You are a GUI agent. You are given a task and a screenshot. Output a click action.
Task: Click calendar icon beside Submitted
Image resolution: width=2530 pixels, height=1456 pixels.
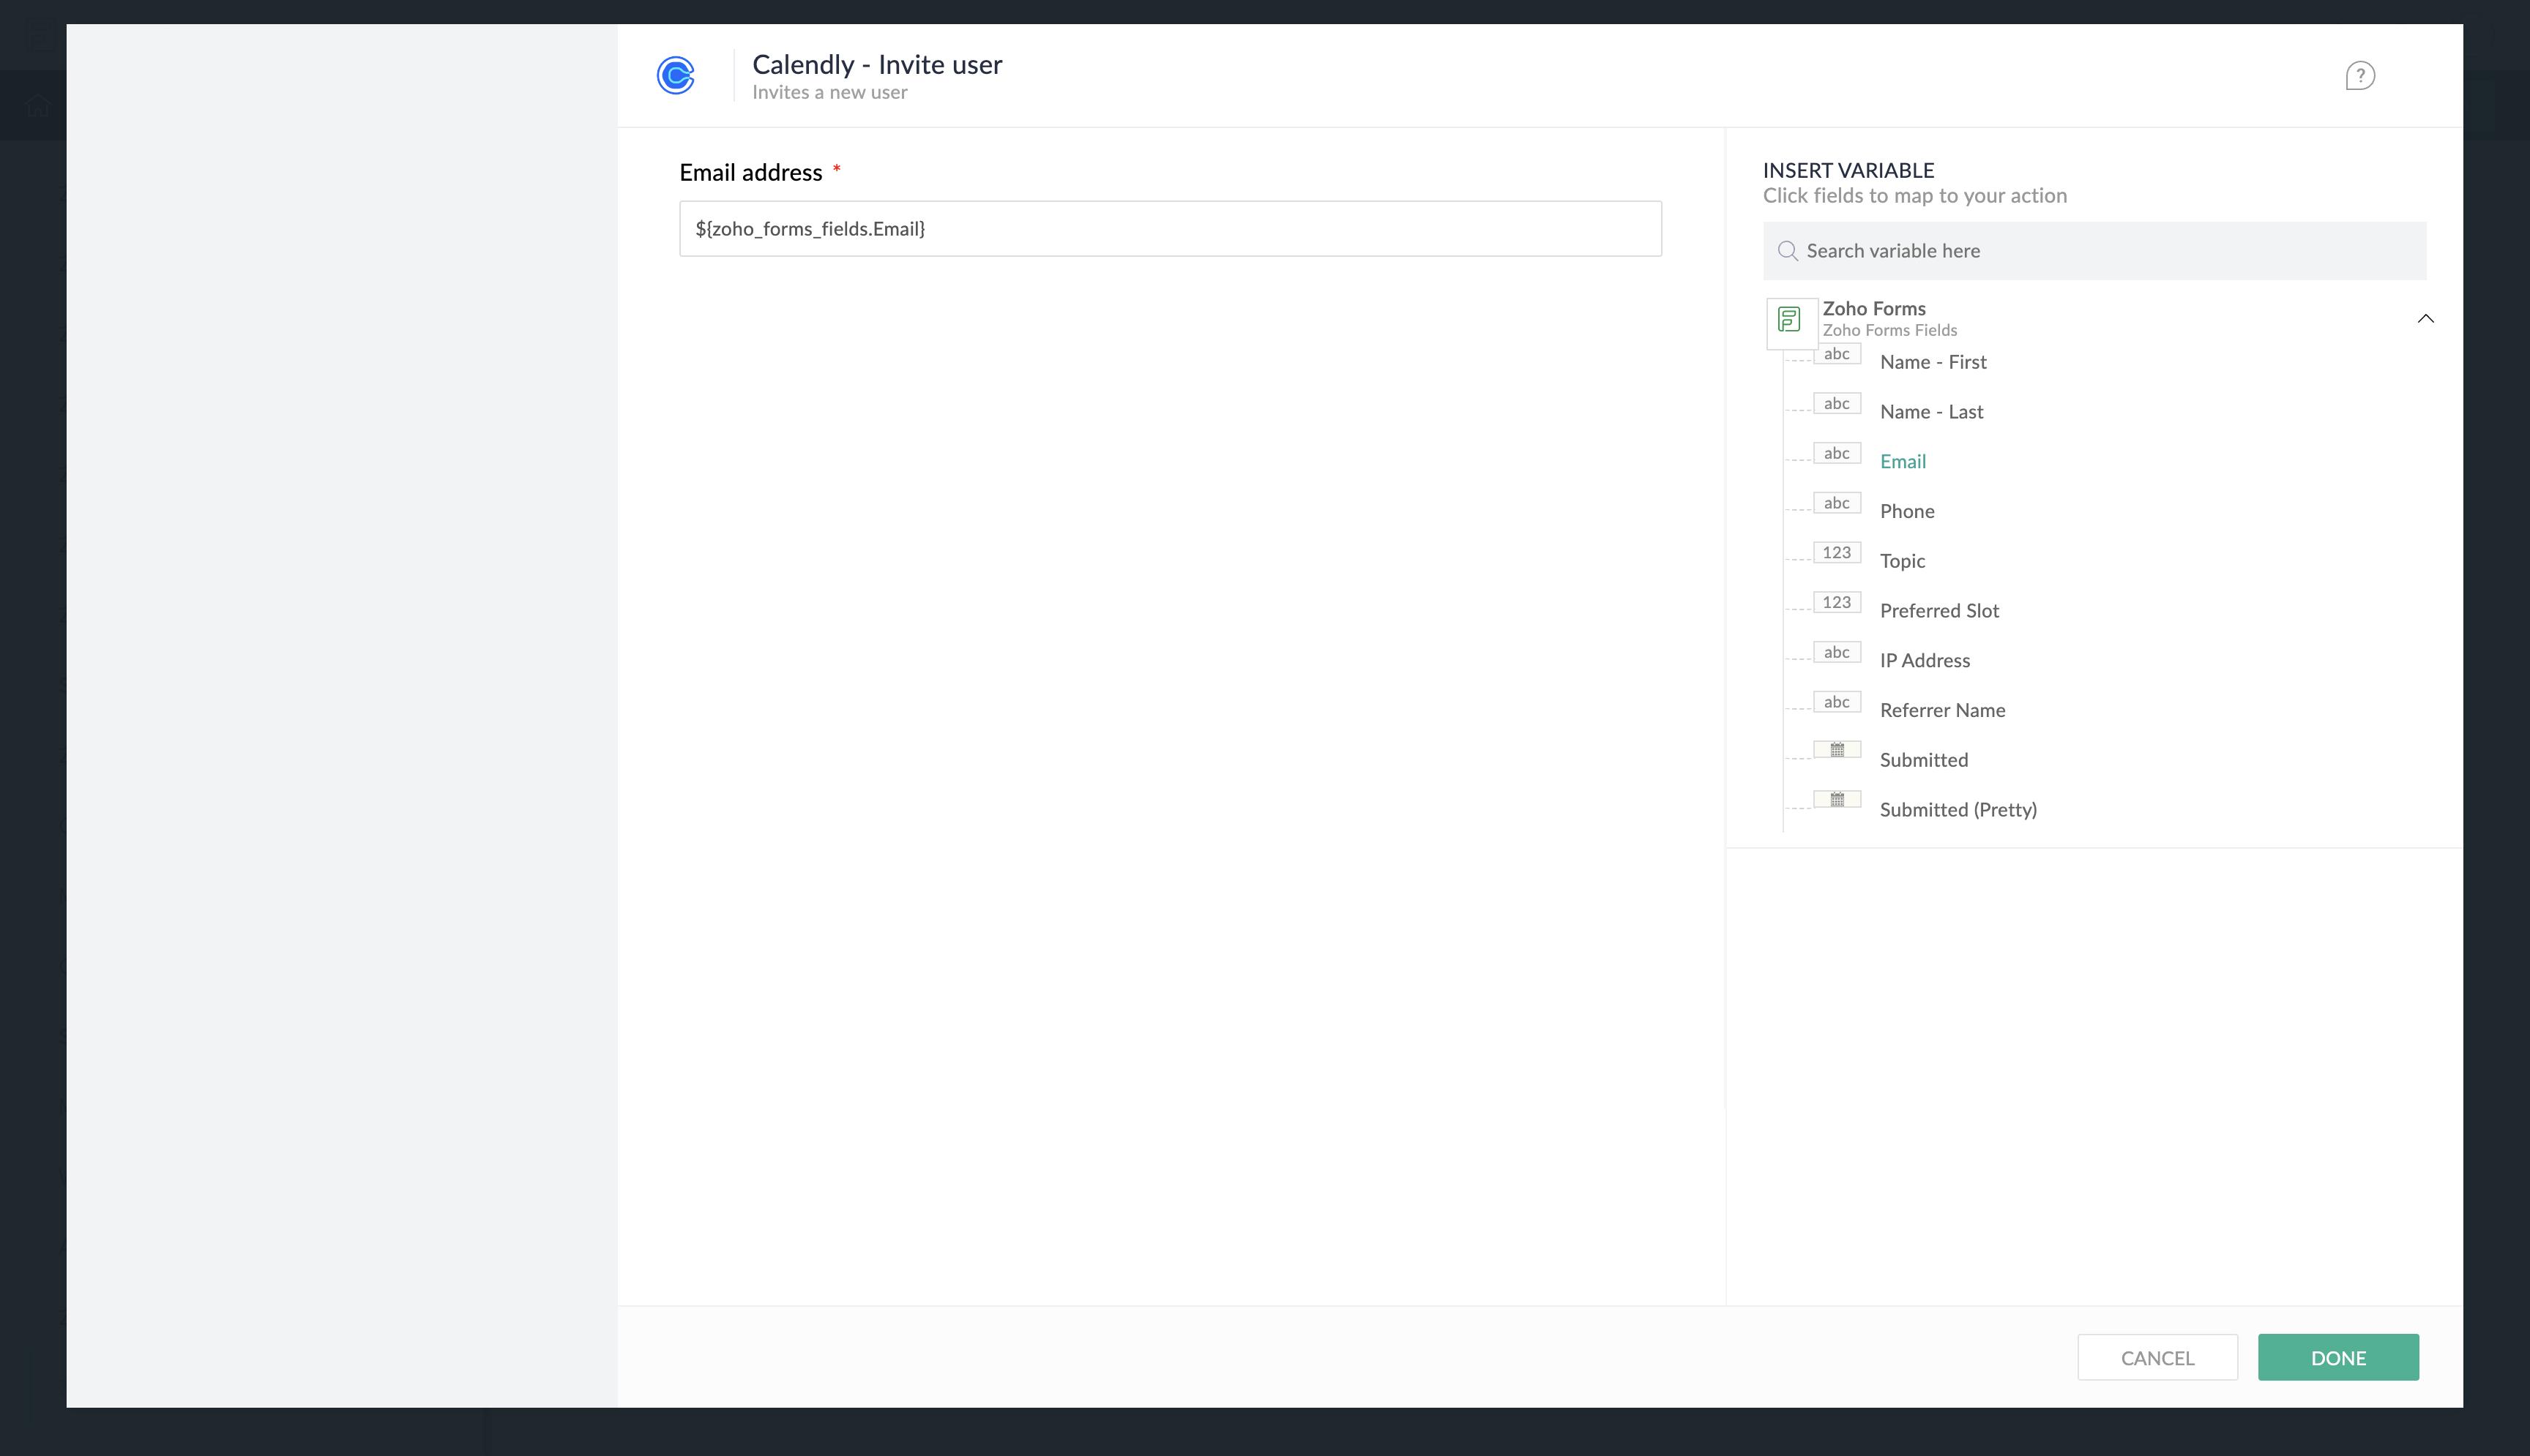click(x=1837, y=750)
